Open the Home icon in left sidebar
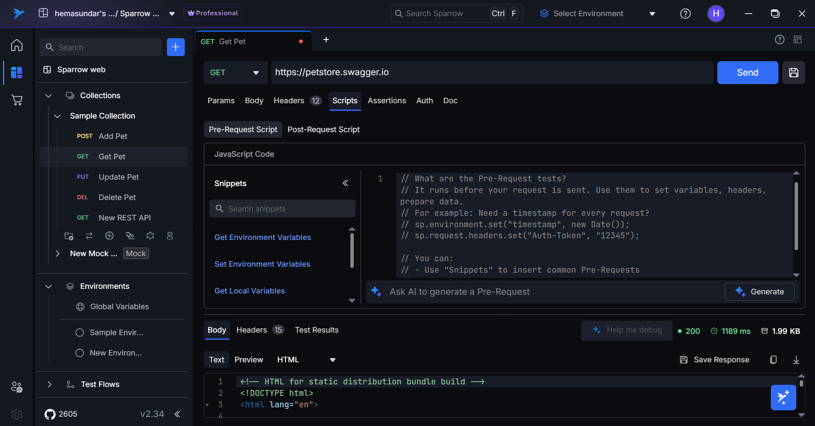The height and width of the screenshot is (426, 815). (x=17, y=45)
